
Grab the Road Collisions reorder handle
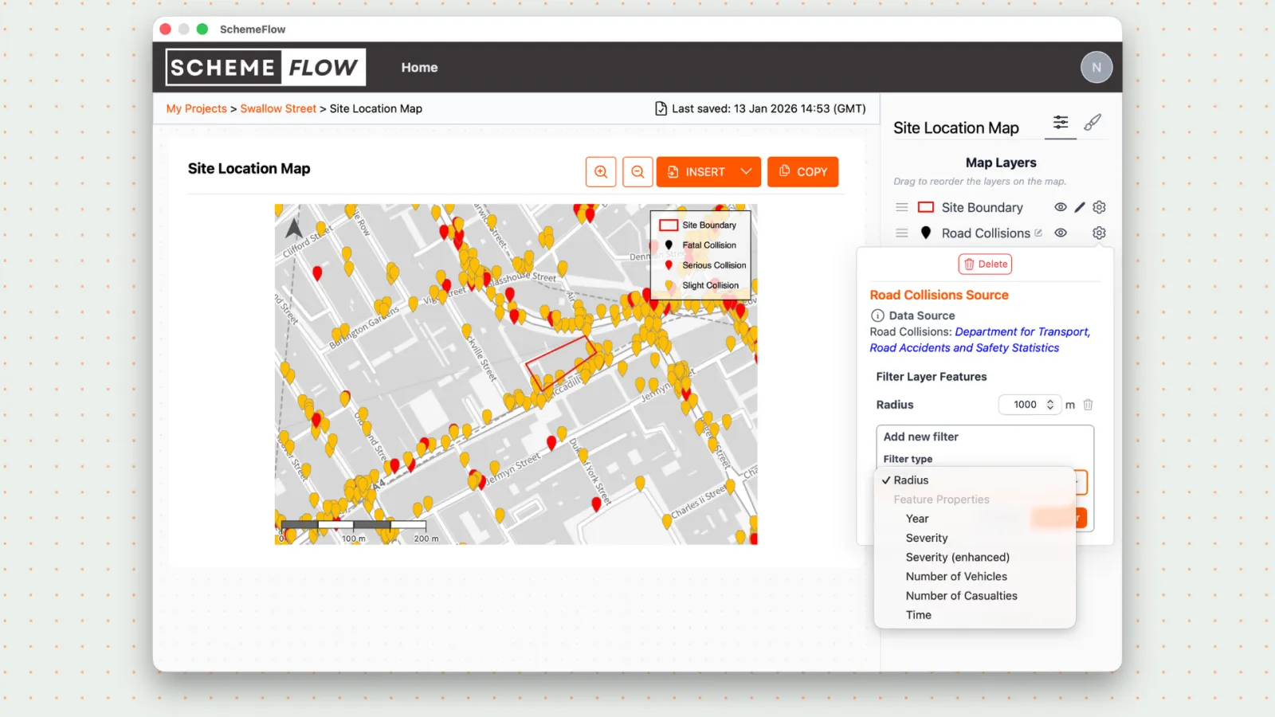pos(902,233)
